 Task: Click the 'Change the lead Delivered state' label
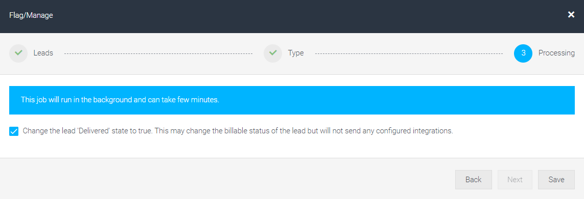(x=238, y=131)
